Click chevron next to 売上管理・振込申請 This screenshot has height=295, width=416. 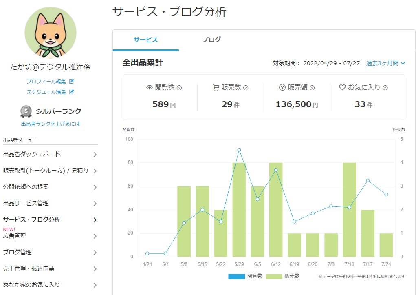pyautogui.click(x=95, y=269)
